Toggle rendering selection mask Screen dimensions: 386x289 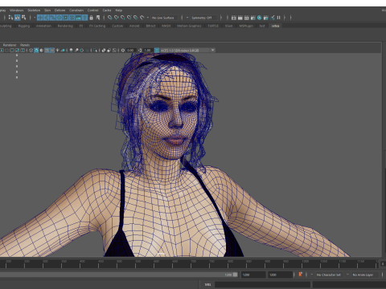pyautogui.click(x=78, y=18)
